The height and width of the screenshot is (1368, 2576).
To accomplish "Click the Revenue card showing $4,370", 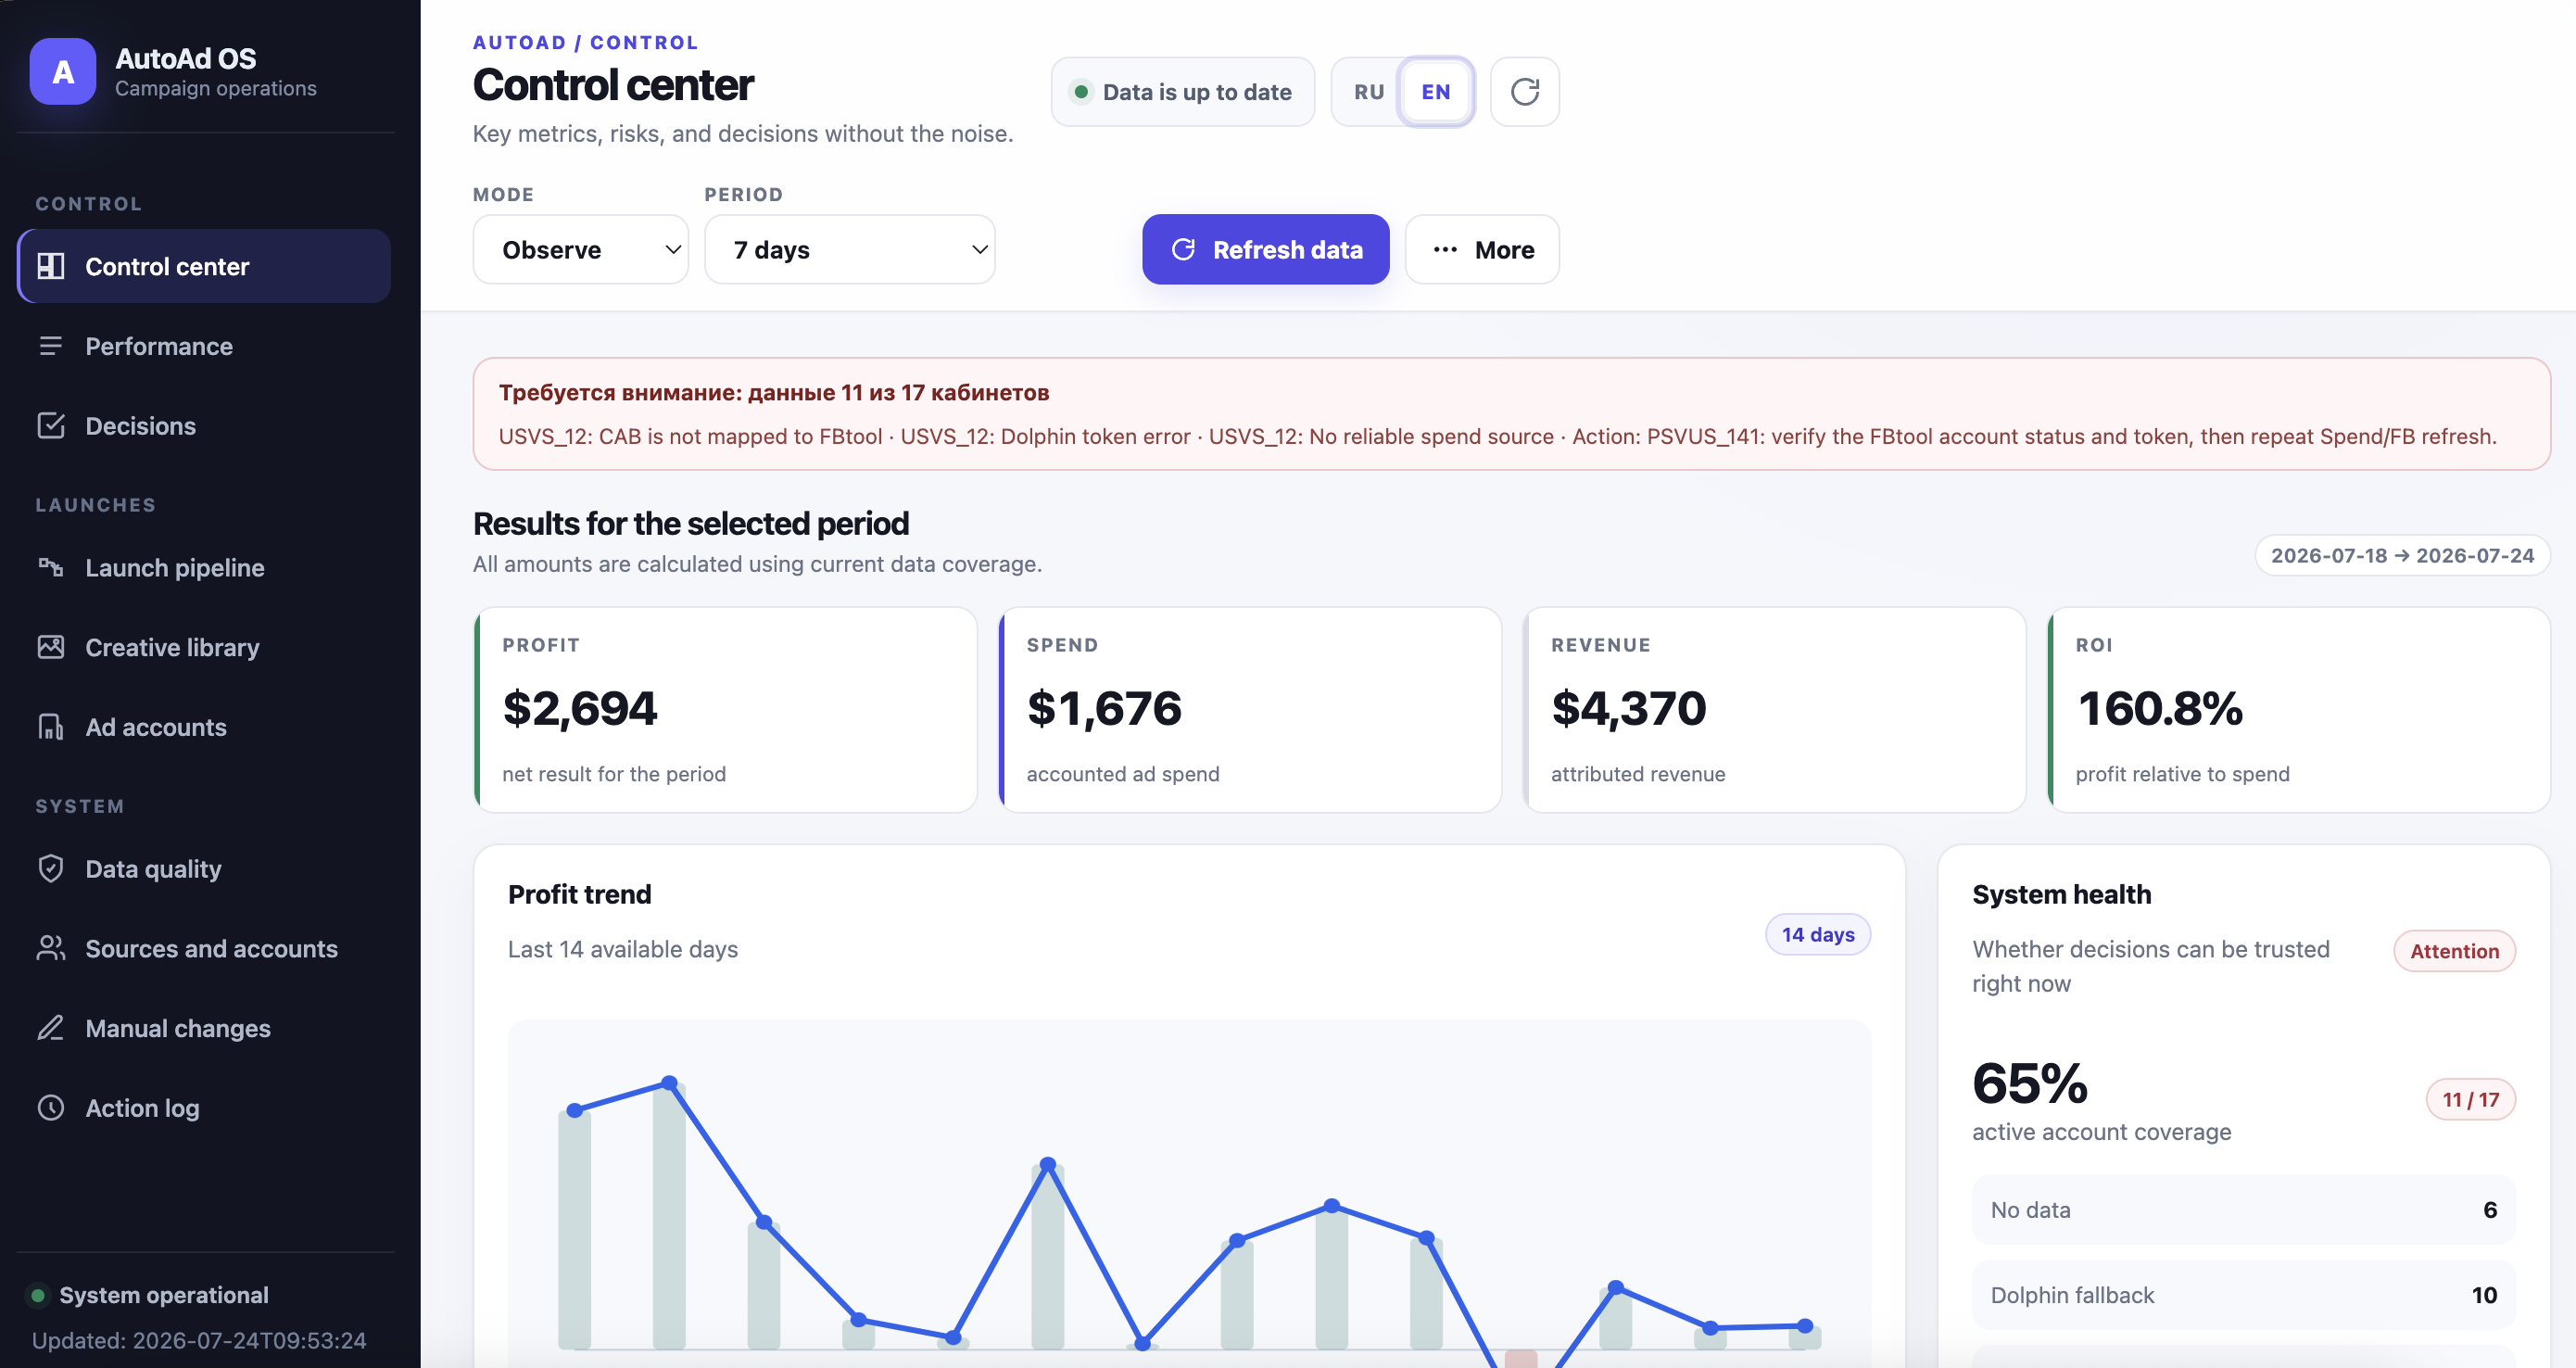I will [1774, 710].
